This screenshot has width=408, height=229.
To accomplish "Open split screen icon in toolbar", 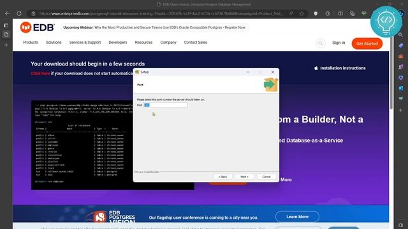I will (x=340, y=13).
